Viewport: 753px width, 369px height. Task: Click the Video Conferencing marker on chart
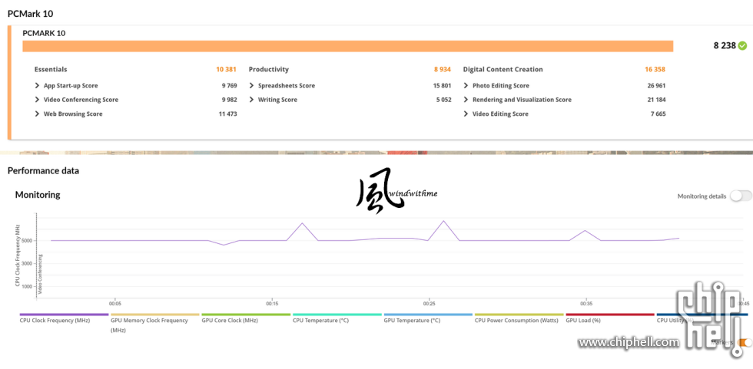tap(40, 274)
